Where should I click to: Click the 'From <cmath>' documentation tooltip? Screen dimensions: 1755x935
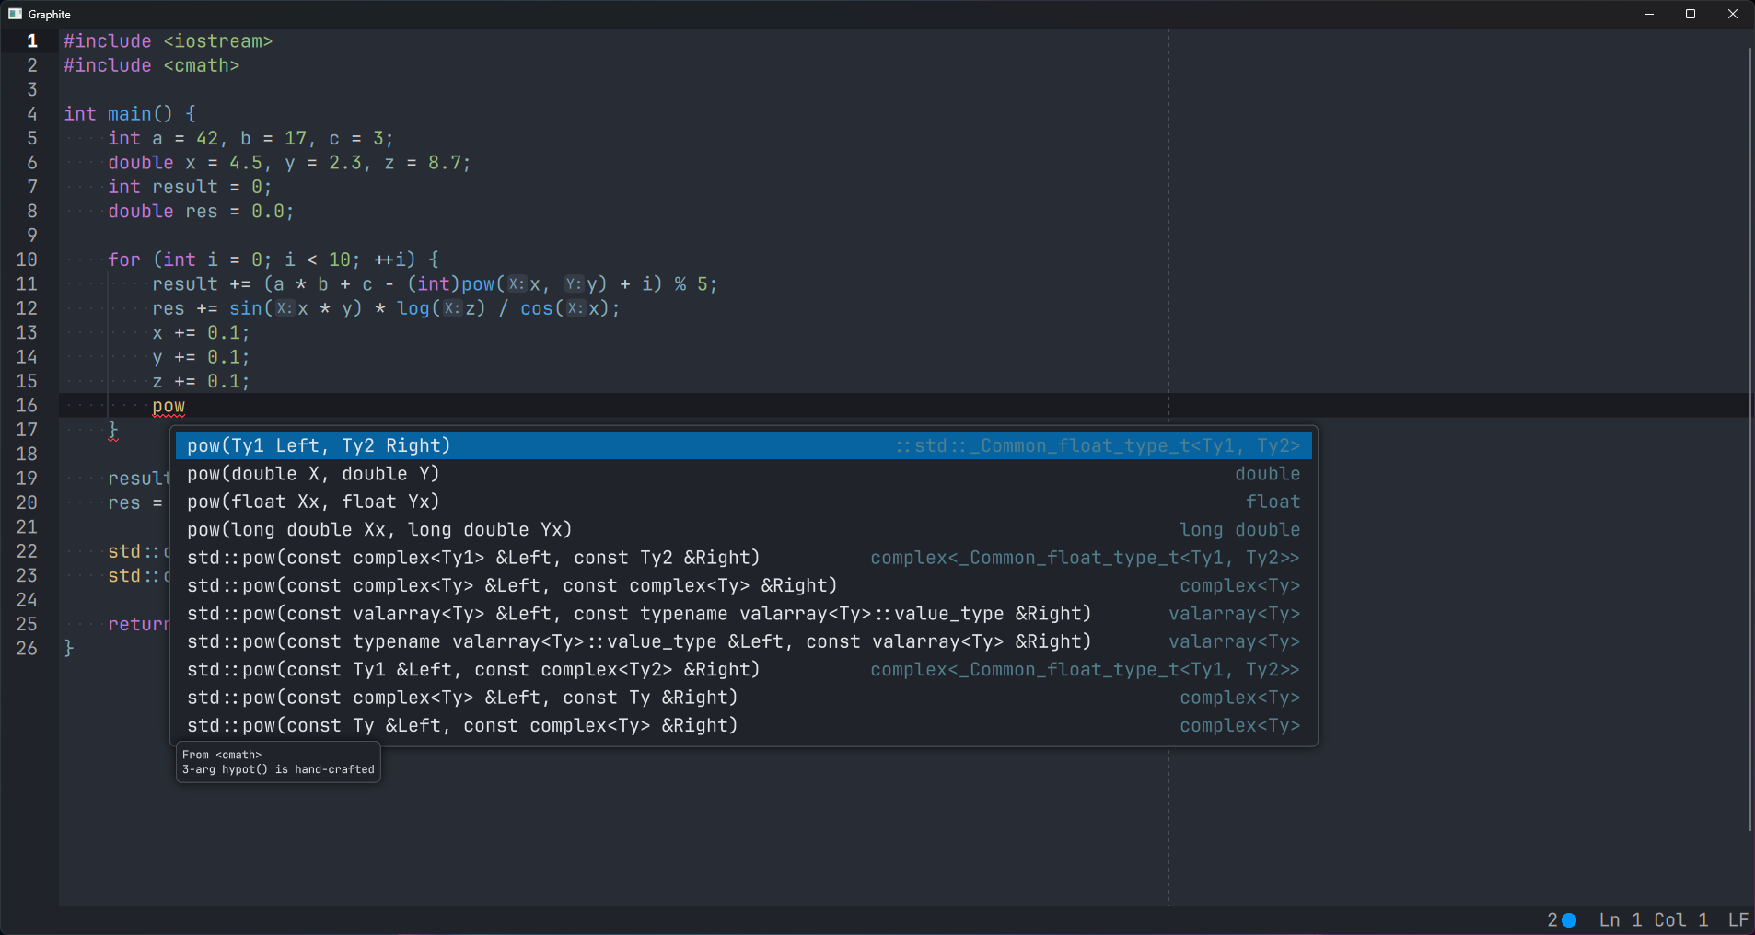point(278,762)
